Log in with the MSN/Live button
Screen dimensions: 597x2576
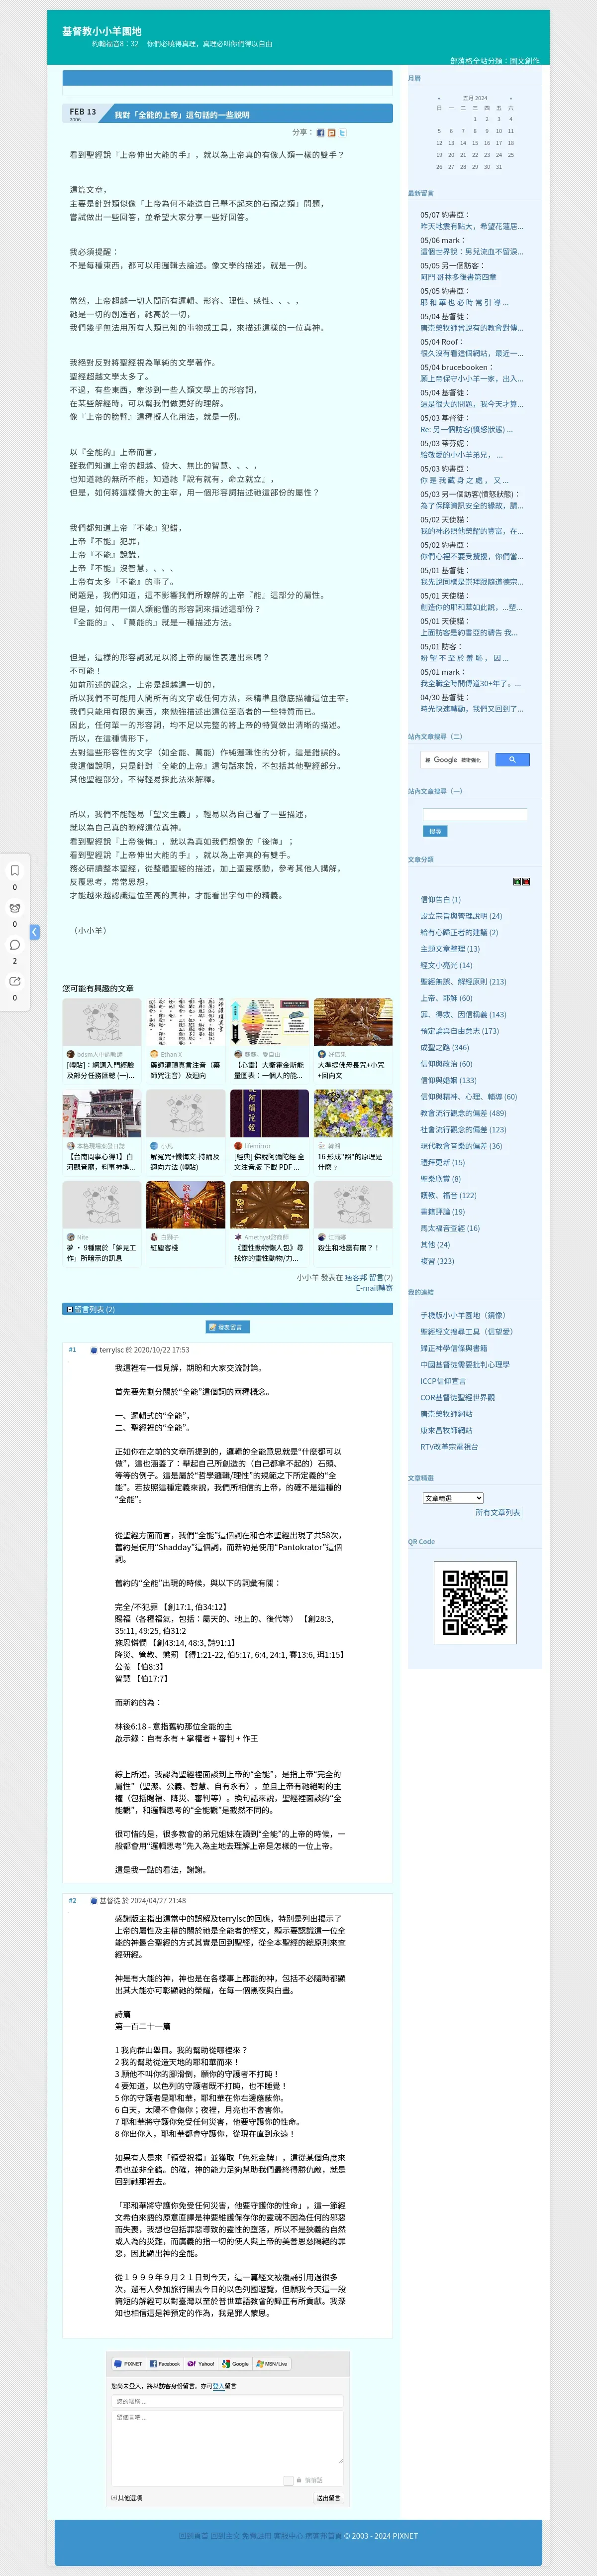tap(272, 2364)
